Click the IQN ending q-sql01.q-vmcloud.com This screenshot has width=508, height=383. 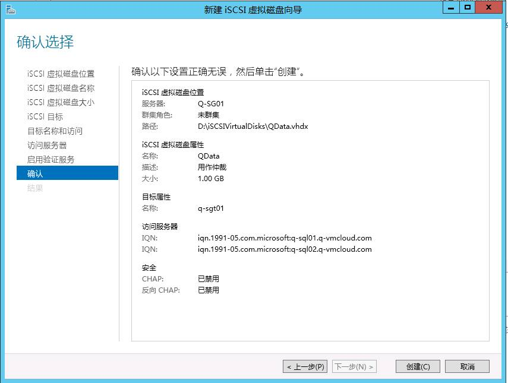[x=285, y=238]
